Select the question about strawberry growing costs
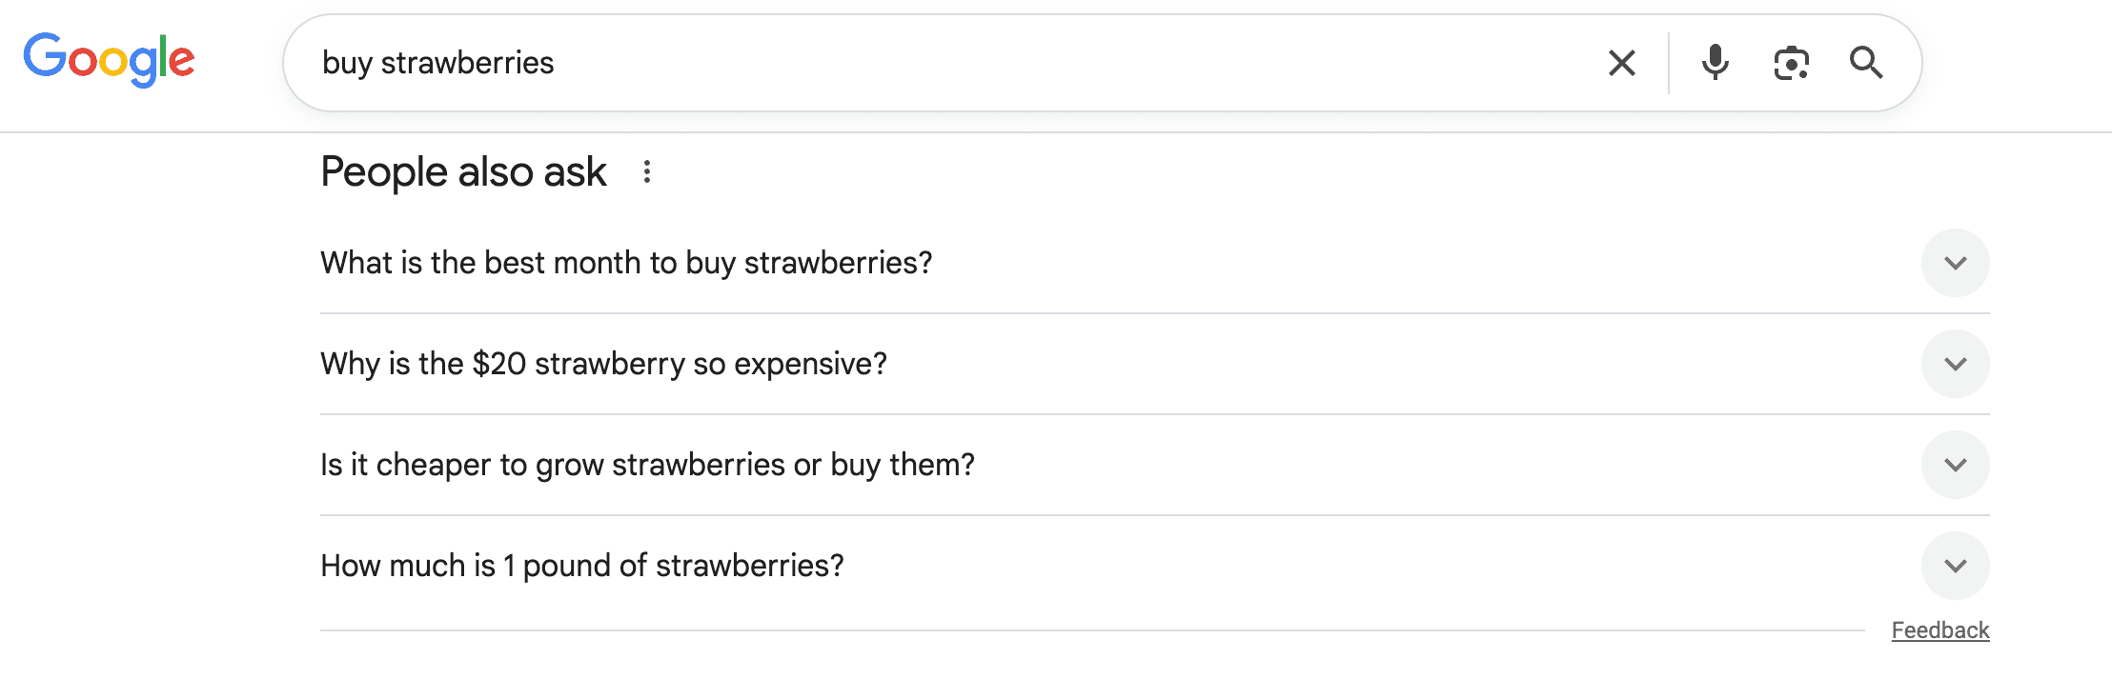 pyautogui.click(x=647, y=464)
